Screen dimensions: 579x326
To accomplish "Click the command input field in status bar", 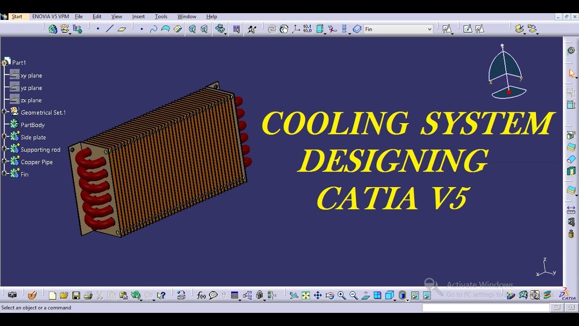I will click(x=486, y=307).
